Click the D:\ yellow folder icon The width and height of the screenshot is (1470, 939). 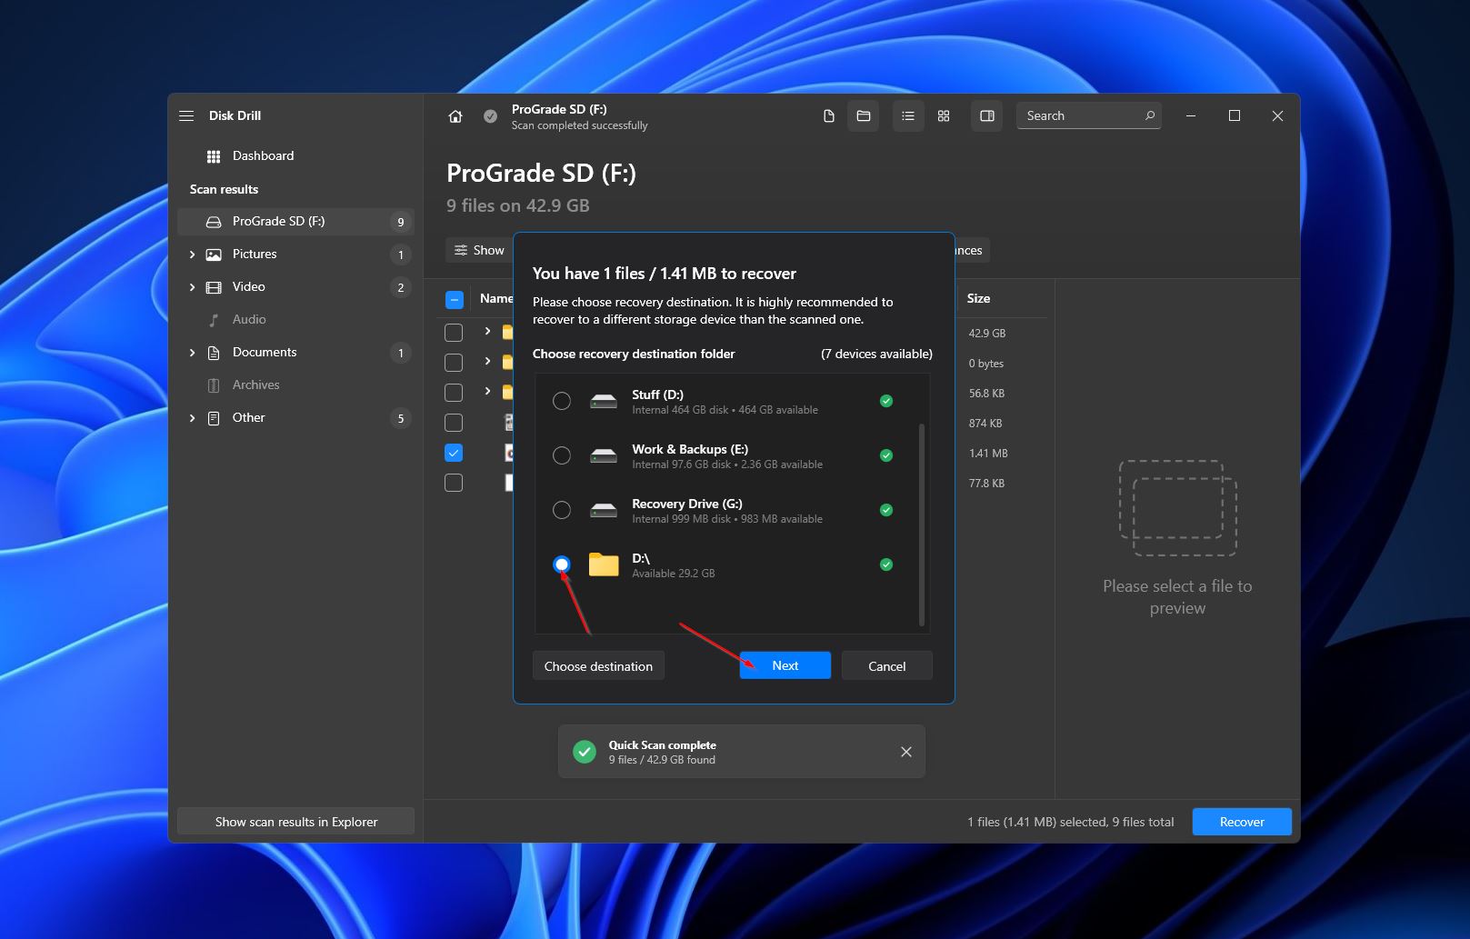tap(604, 564)
